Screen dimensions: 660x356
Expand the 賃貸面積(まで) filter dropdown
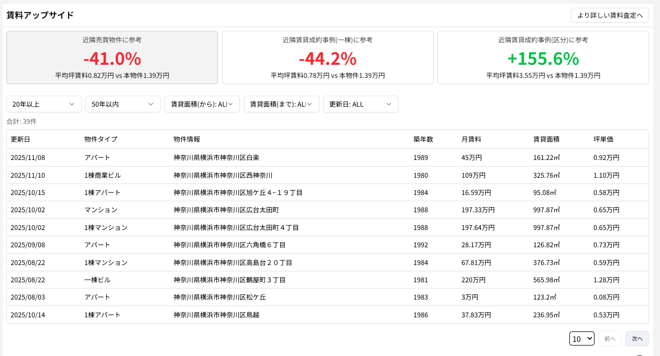tap(281, 104)
